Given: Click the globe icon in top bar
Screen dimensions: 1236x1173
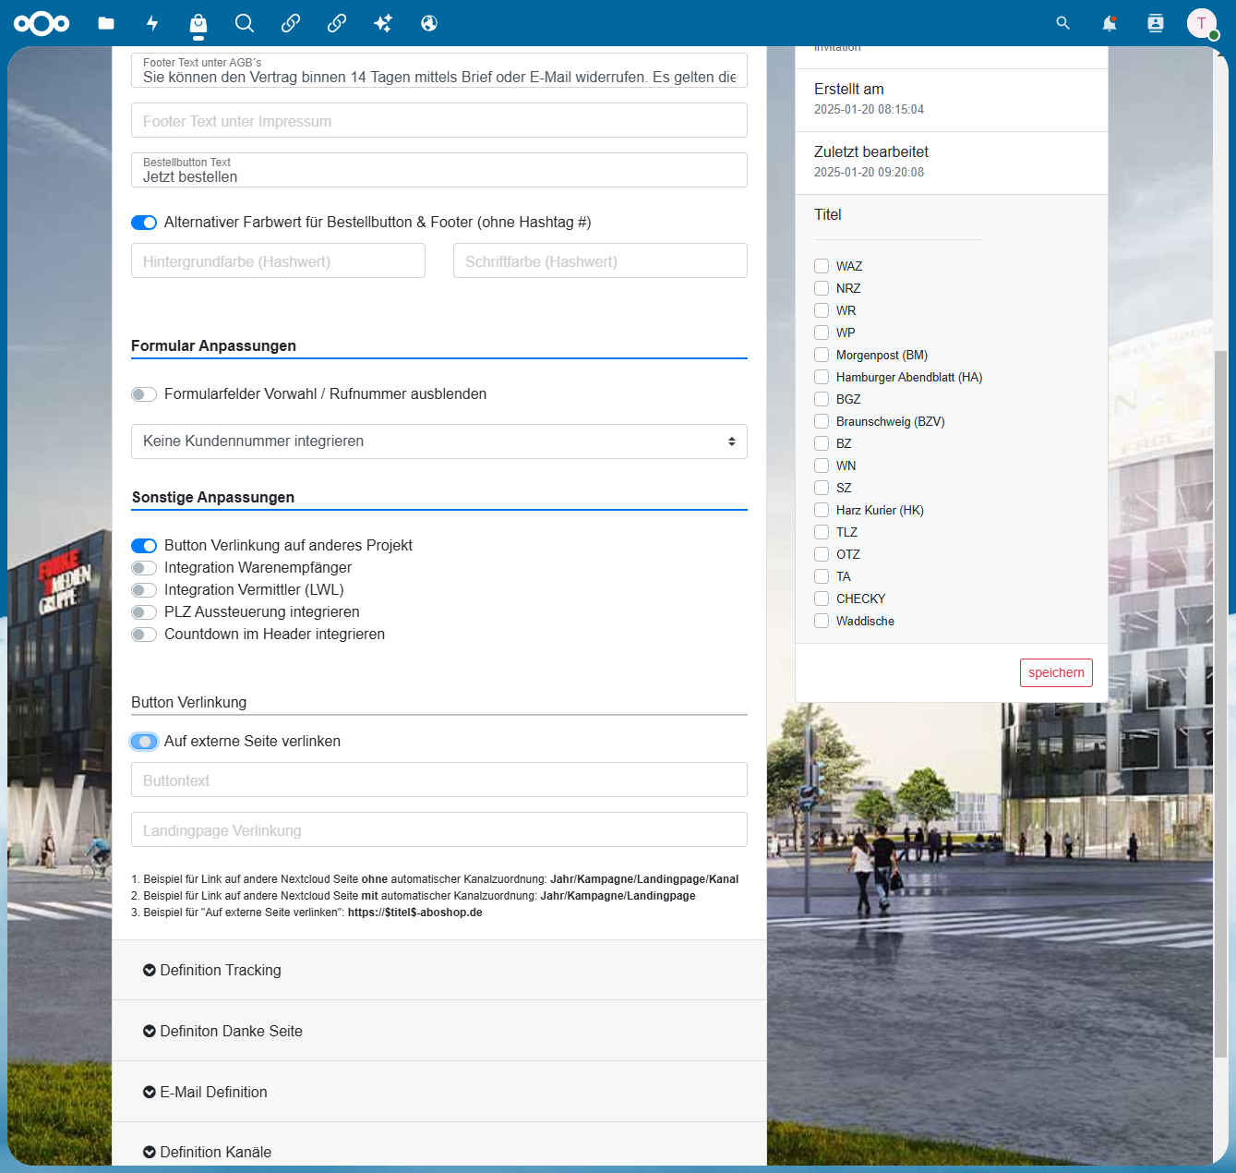Looking at the screenshot, I should coord(429,23).
